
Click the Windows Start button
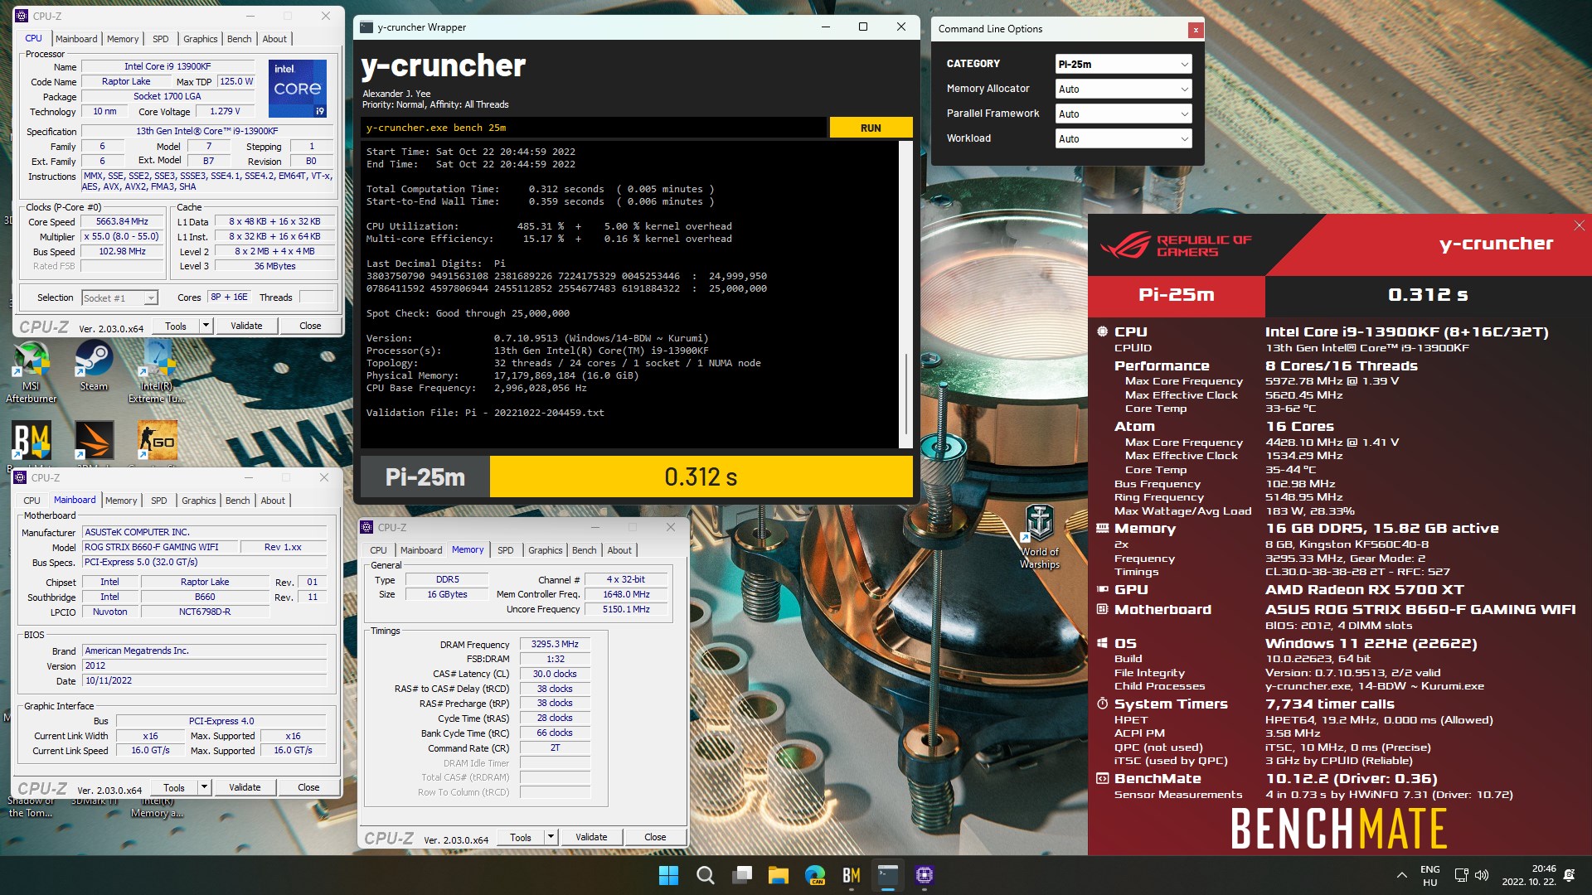[x=668, y=875]
